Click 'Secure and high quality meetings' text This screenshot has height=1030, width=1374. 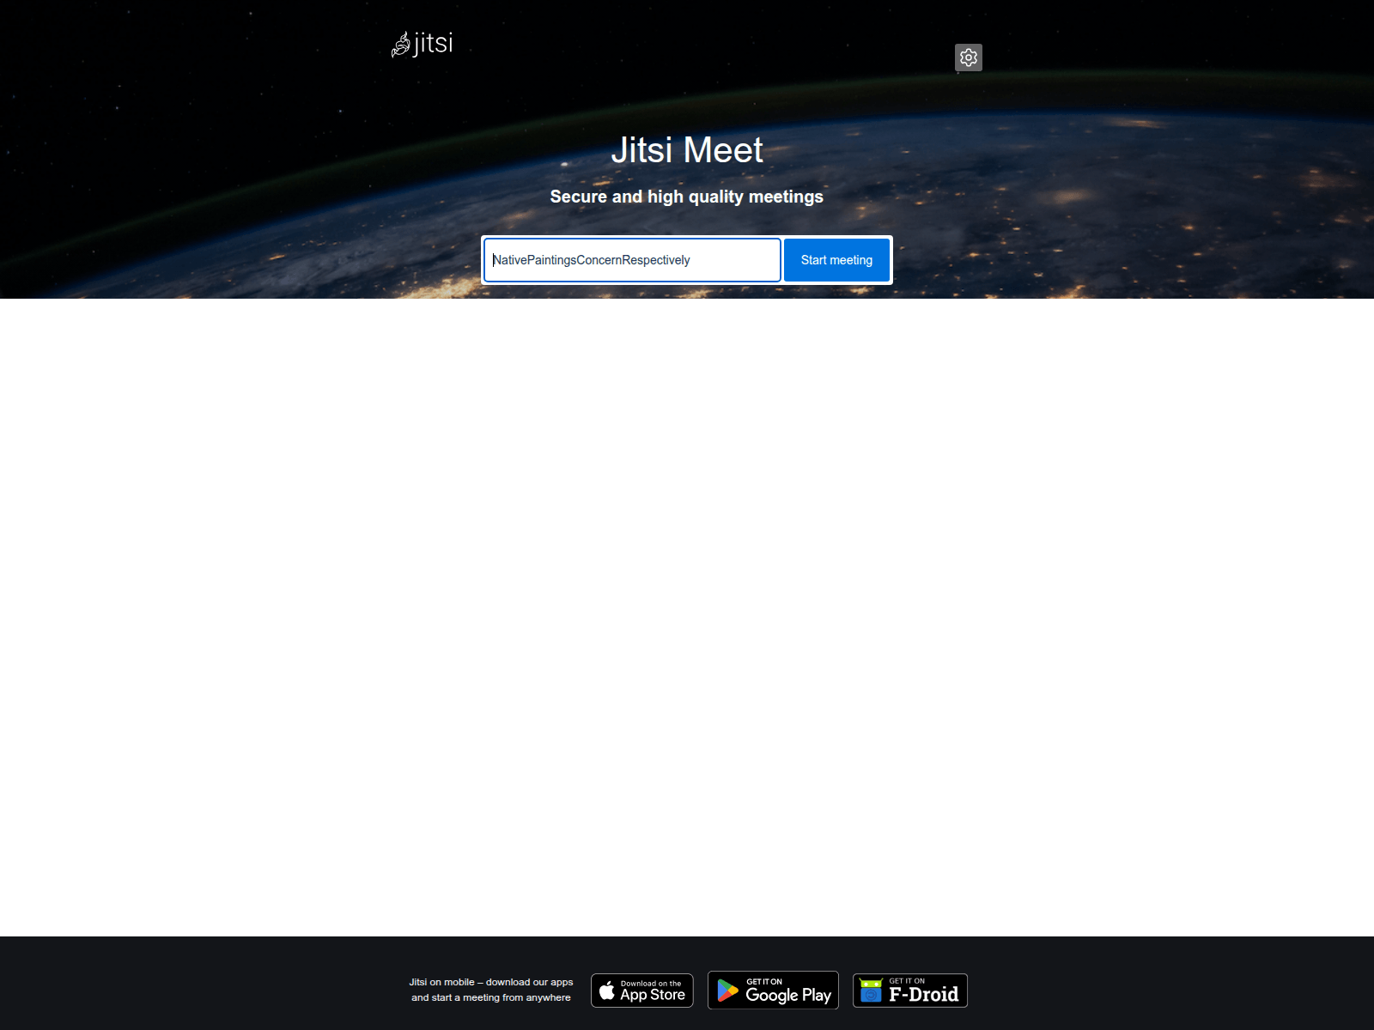click(x=687, y=197)
